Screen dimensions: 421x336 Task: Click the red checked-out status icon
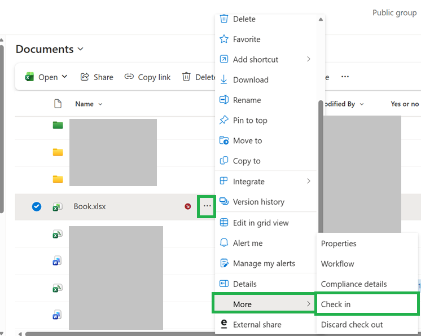point(188,206)
